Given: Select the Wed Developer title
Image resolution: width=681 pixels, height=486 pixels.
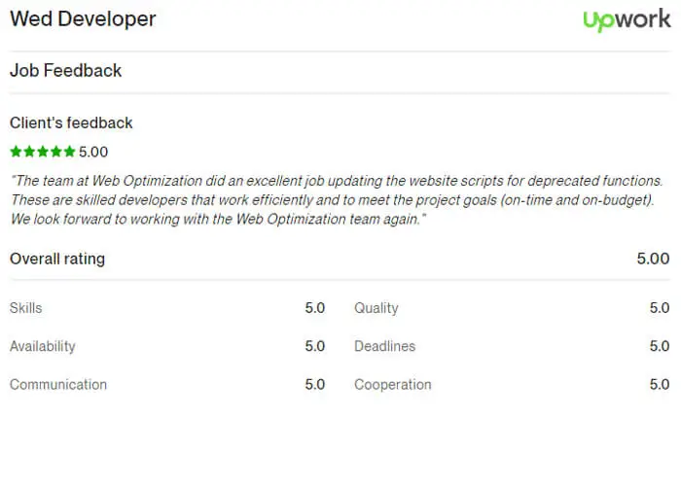Looking at the screenshot, I should click(83, 19).
